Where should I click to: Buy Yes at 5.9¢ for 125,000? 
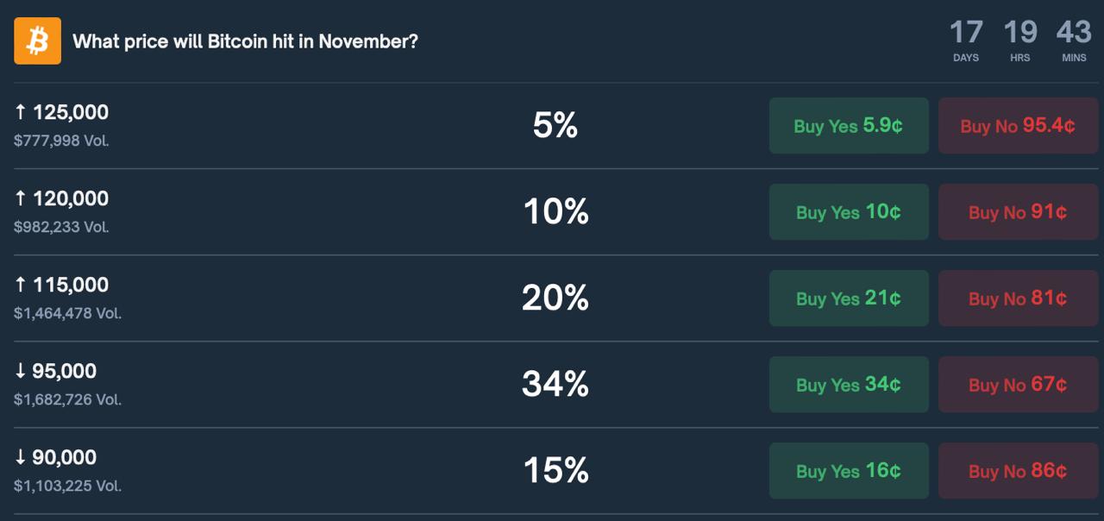[x=849, y=126]
